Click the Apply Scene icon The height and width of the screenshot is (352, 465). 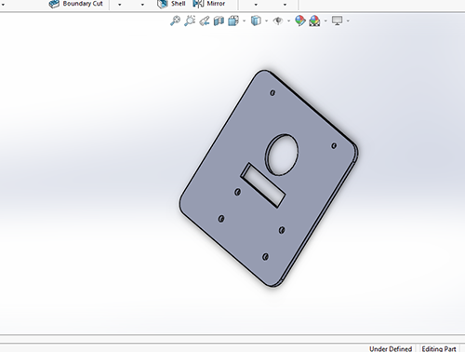click(x=314, y=21)
